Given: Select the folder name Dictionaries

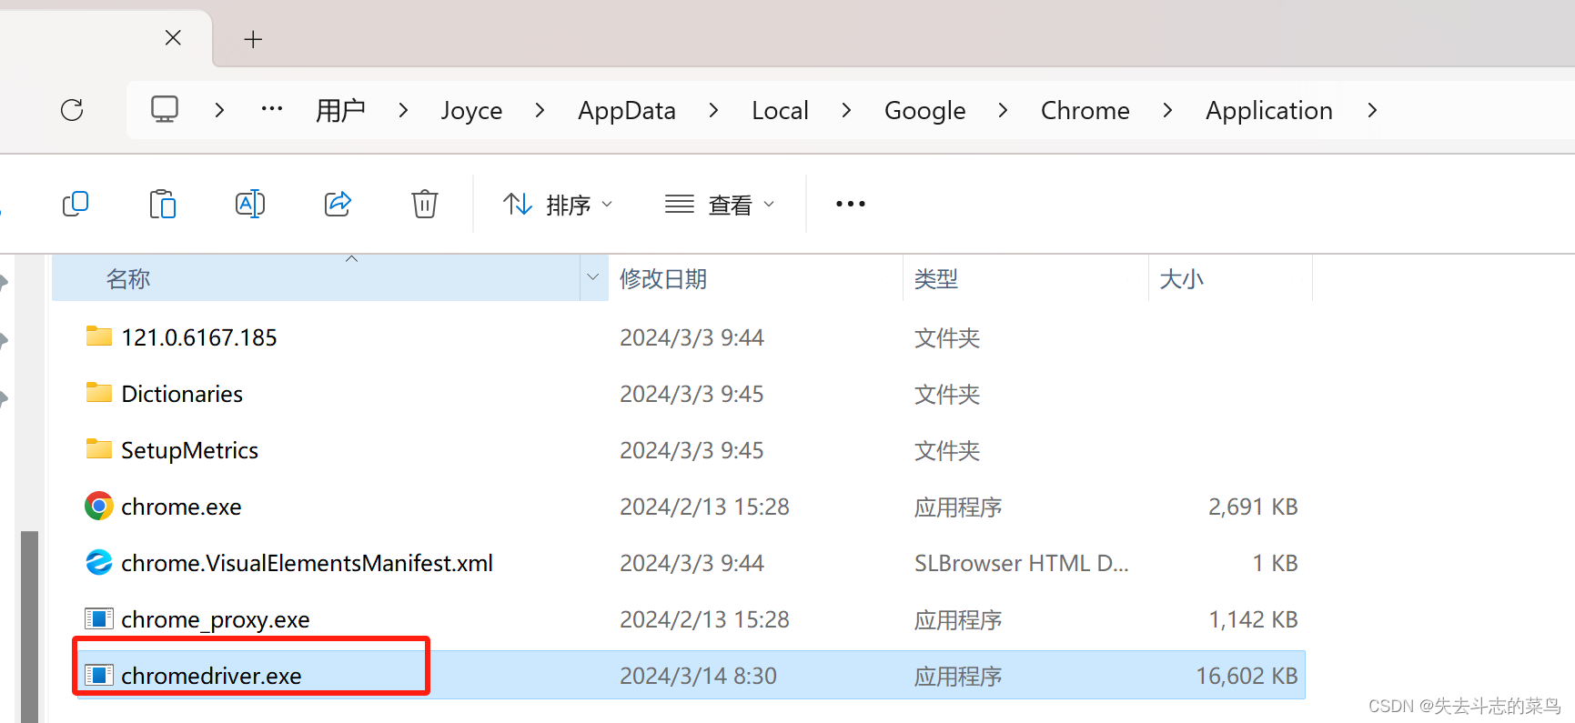Looking at the screenshot, I should (182, 394).
